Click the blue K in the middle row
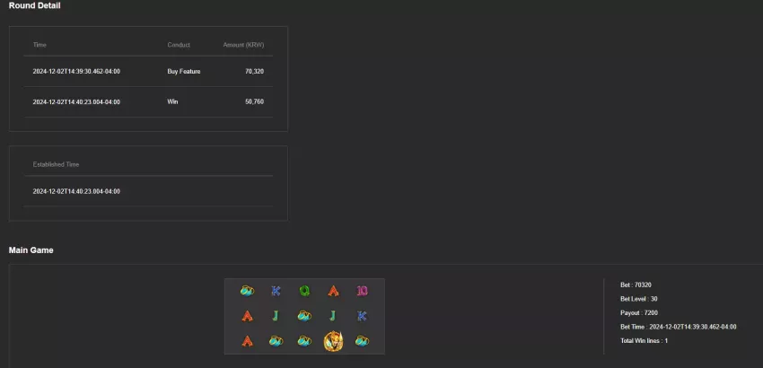Screen dimensions: 763x368 point(362,317)
